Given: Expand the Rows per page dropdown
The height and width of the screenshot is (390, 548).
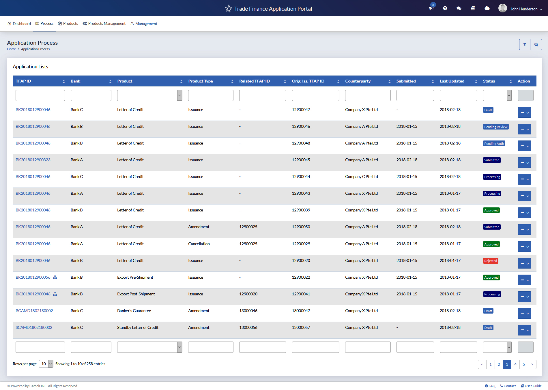Looking at the screenshot, I should tap(46, 364).
